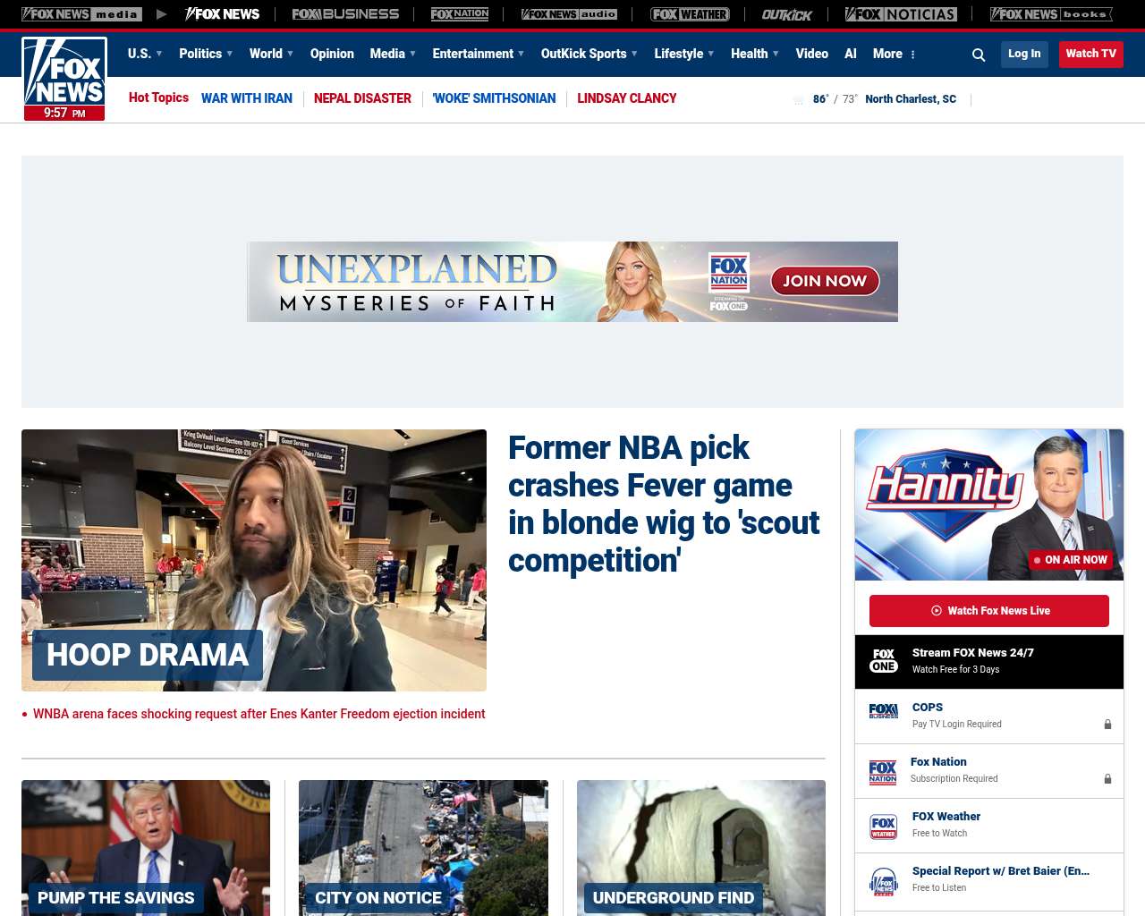Click the weather condition icon
This screenshot has height=916, width=1145.
798,100
